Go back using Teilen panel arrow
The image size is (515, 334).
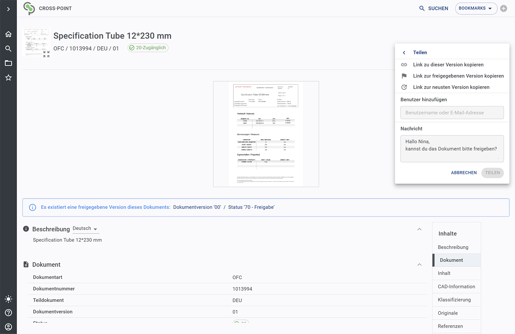pyautogui.click(x=404, y=53)
